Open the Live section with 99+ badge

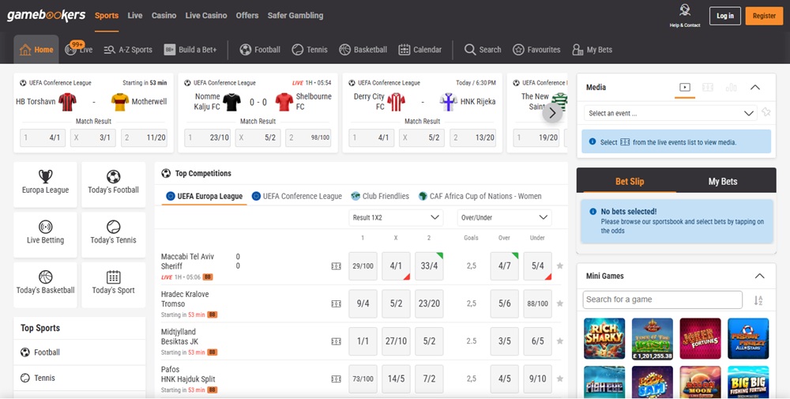(x=78, y=49)
